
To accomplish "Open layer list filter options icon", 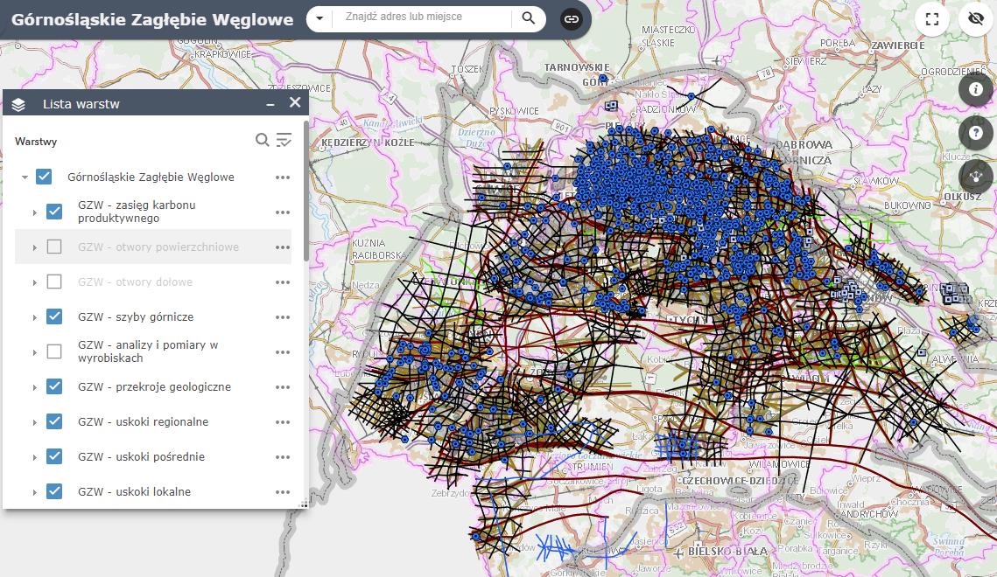I will point(284,140).
